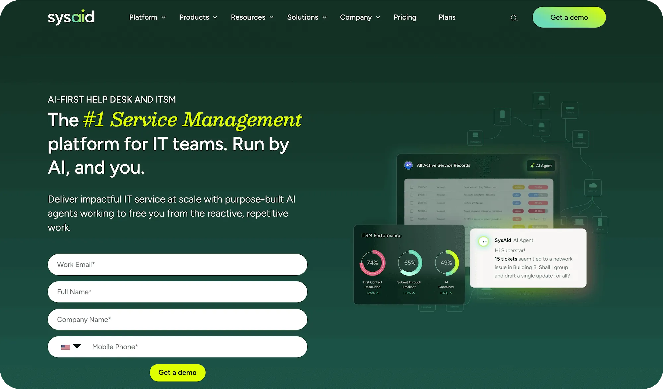The height and width of the screenshot is (389, 663).
Task: Open the Plans navigation item
Action: (x=447, y=17)
